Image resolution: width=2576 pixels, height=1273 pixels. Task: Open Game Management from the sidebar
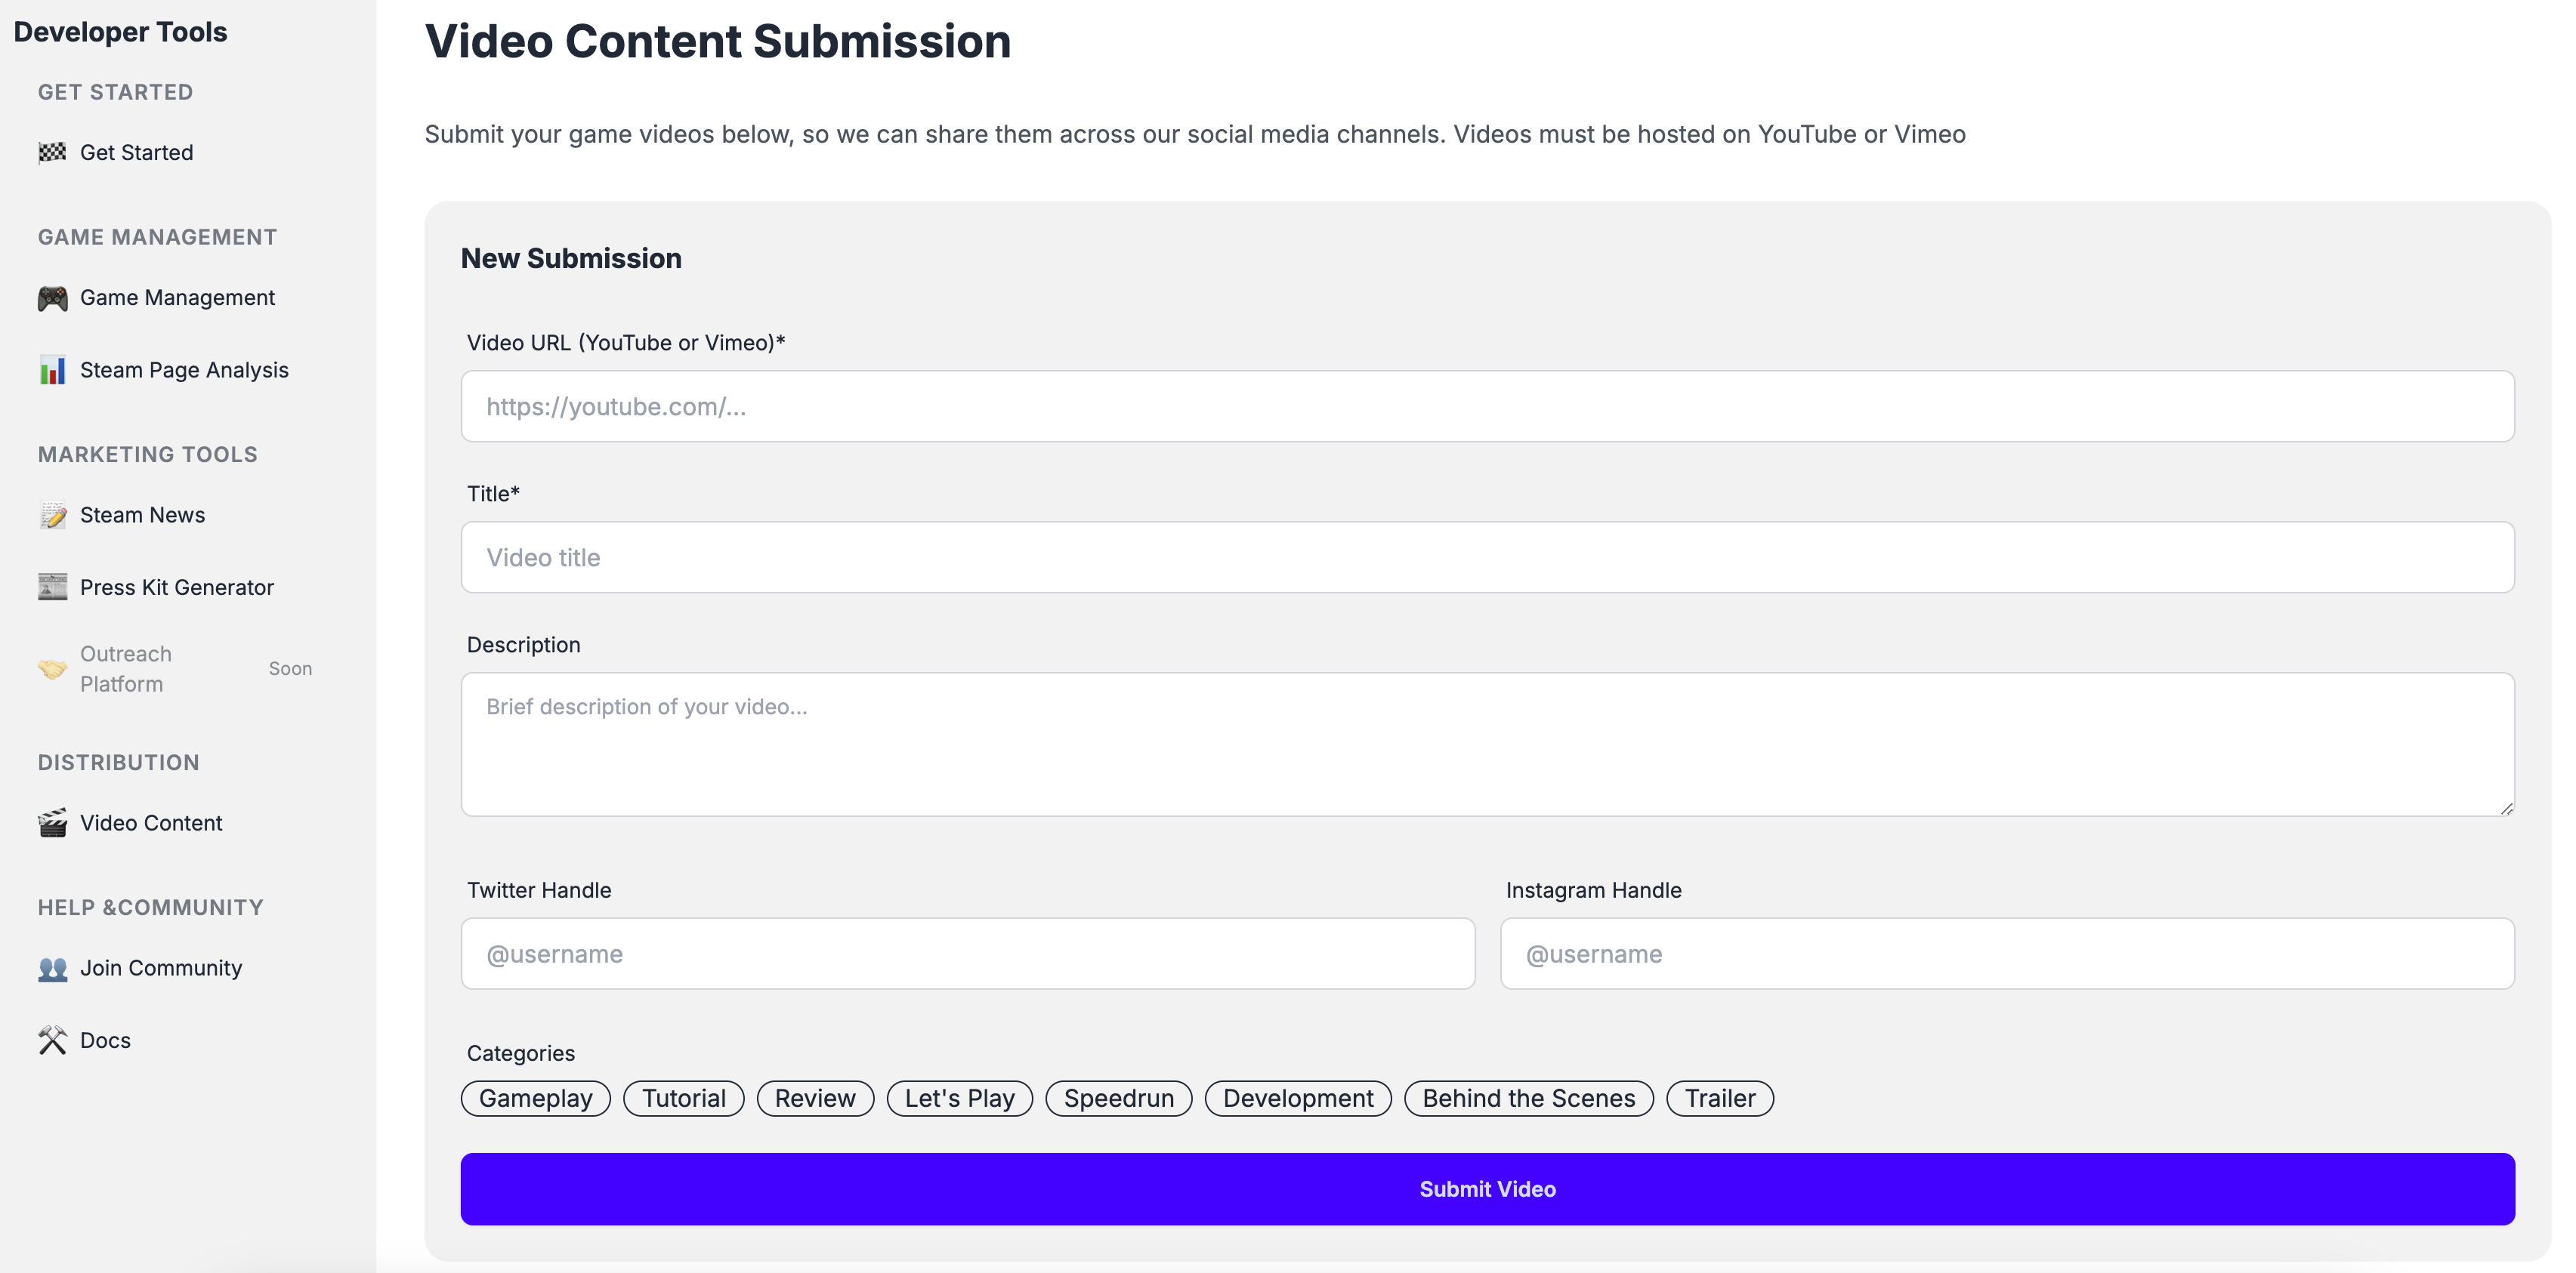click(177, 297)
